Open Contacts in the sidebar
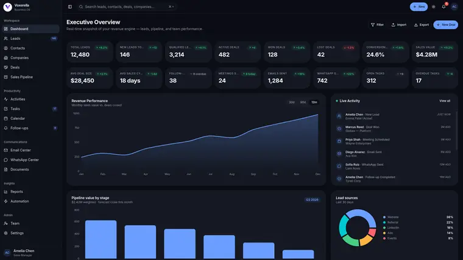The image size is (463, 260). tap(30, 48)
